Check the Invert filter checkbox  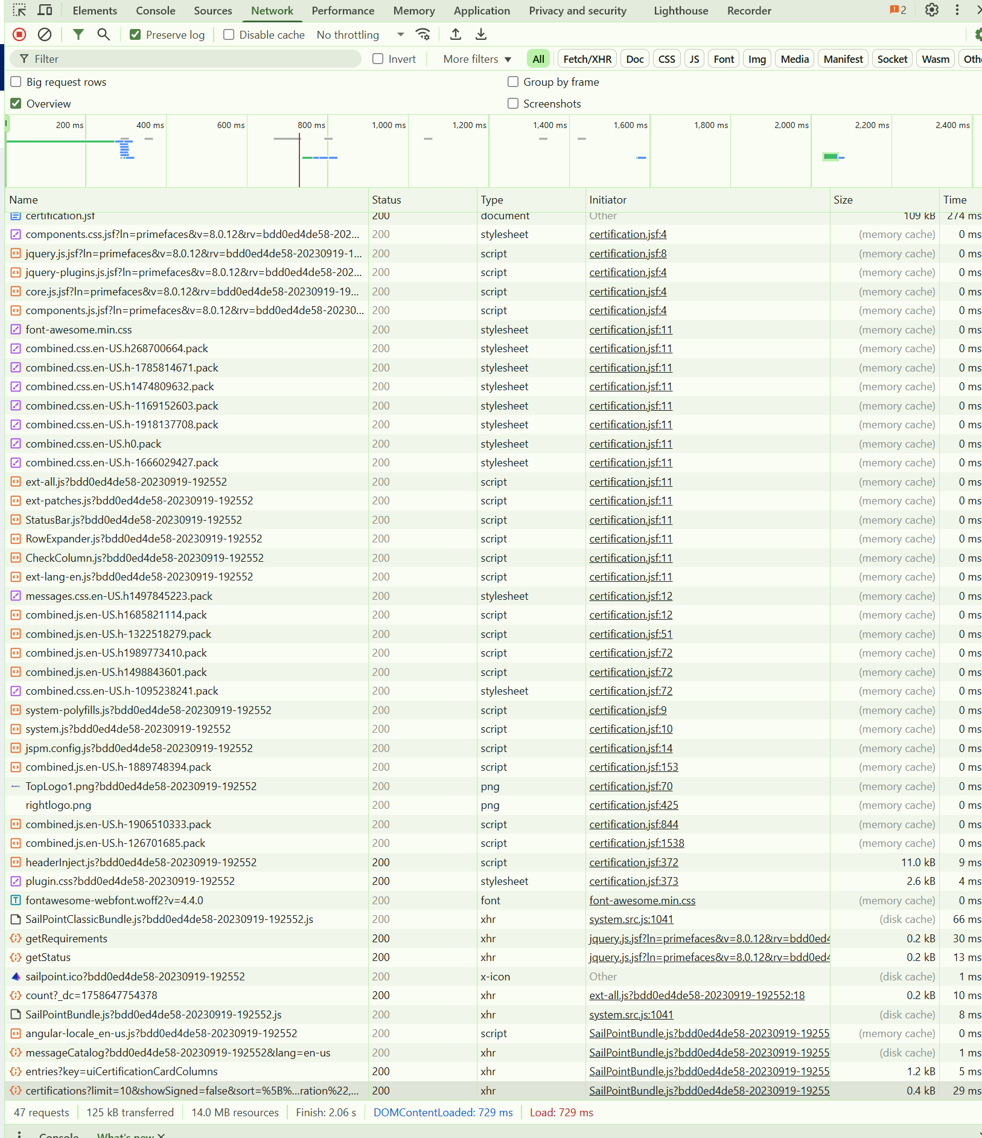(378, 59)
